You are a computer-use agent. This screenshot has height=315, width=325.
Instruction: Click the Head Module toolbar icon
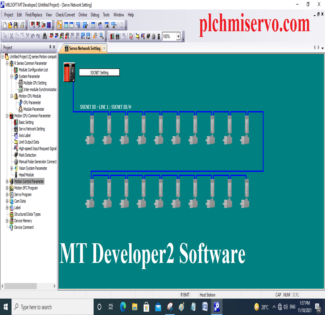[158, 37]
